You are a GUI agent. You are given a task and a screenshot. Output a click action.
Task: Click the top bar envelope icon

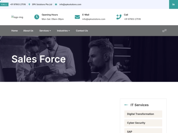pos(56,4)
